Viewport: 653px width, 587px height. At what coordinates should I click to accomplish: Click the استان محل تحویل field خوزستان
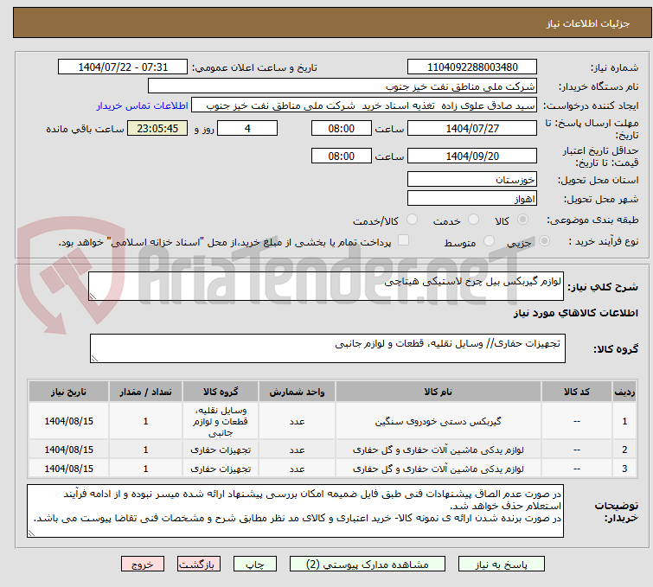(x=472, y=180)
